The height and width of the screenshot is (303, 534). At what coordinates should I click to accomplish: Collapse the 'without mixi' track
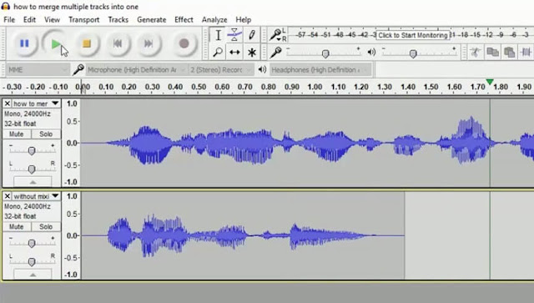click(x=33, y=275)
